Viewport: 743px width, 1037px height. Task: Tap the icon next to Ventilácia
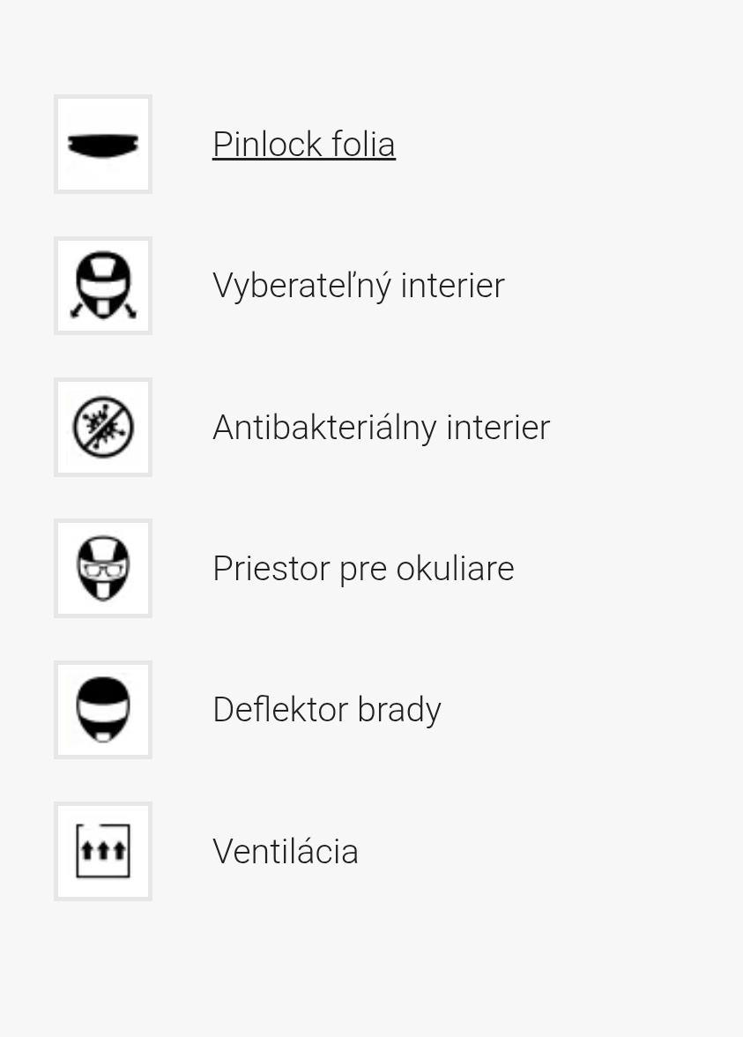tap(103, 852)
